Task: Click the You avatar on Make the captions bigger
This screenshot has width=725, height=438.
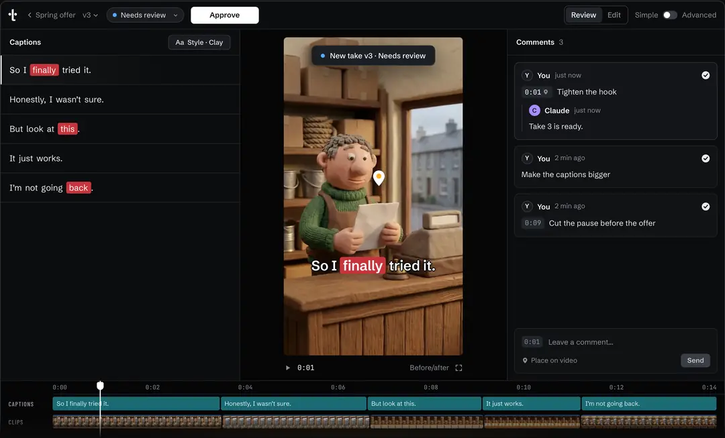Action: pos(527,158)
